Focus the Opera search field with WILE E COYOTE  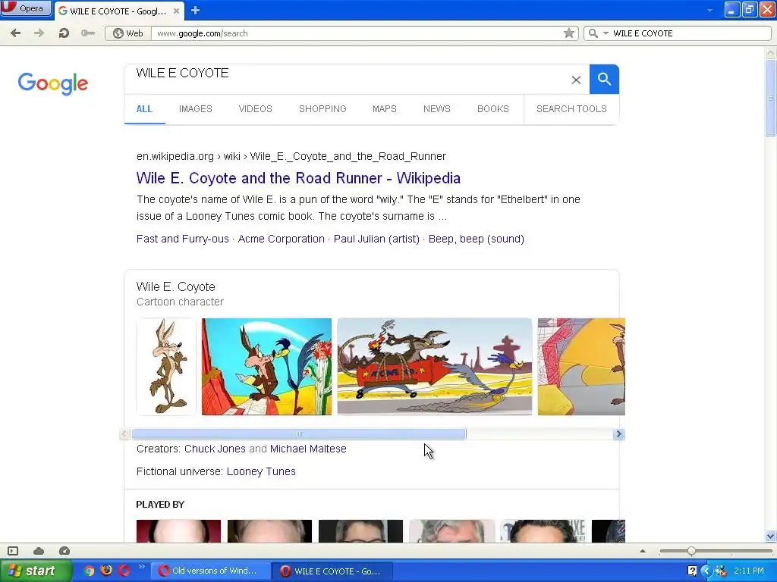[690, 33]
